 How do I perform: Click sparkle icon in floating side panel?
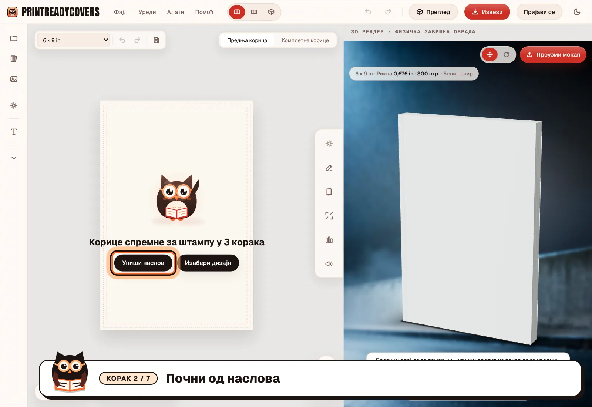tap(329, 144)
